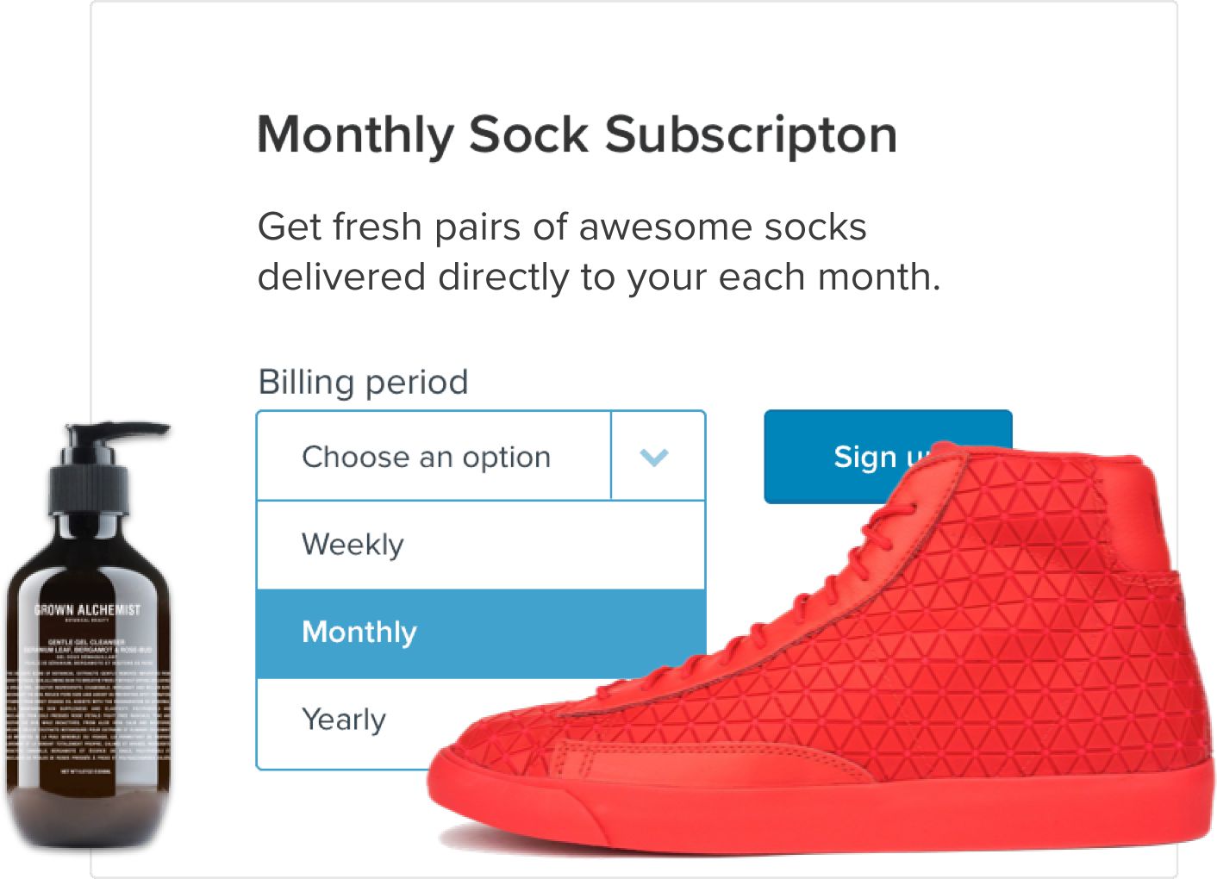Click the 'Billing period' label
The width and height of the screenshot is (1217, 879).
point(364,382)
